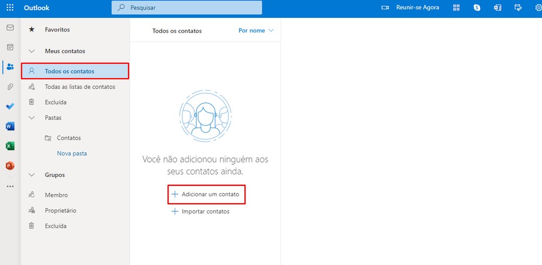Viewport: 542px width, 265px height.
Task: Click Nova pasta link
Action: click(x=72, y=153)
